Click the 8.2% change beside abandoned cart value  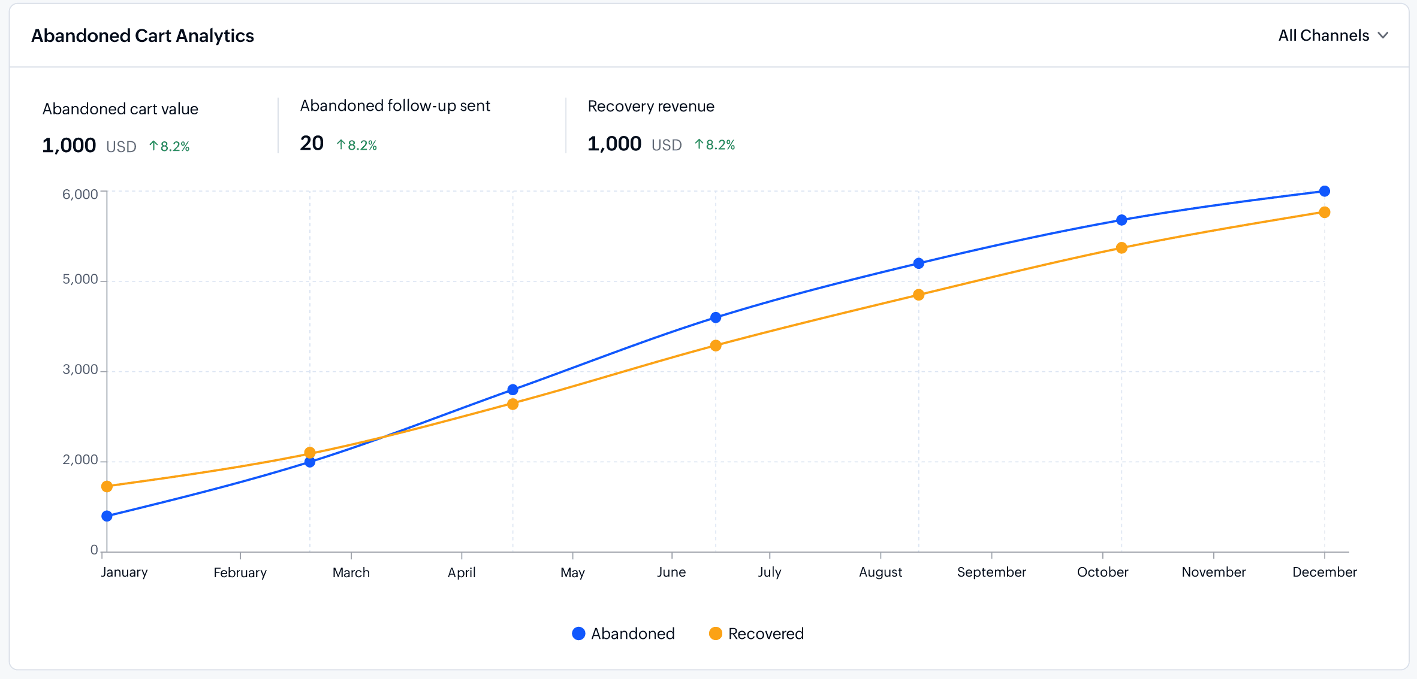pos(170,146)
